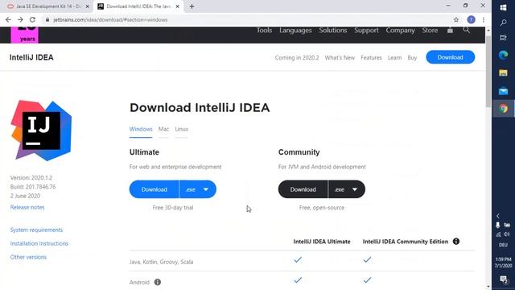The height and width of the screenshot is (290, 515).
Task: Select the Linux platform tab
Action: coord(182,129)
